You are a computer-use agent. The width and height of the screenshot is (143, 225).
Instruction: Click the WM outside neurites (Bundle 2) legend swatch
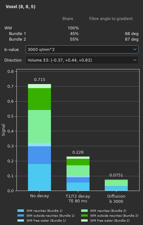point(84,216)
